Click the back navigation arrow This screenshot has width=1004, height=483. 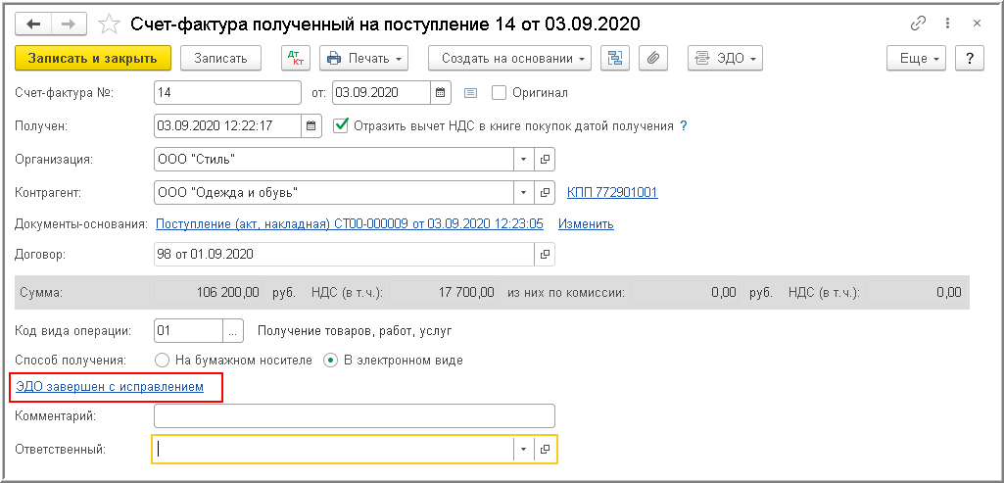pos(34,23)
